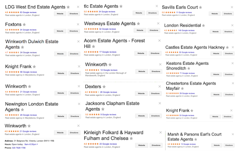Image resolution: width=240 pixels, height=152 pixels.
Task: Click the star beside Castles Estate Agents Hackney
Action: coord(227,48)
